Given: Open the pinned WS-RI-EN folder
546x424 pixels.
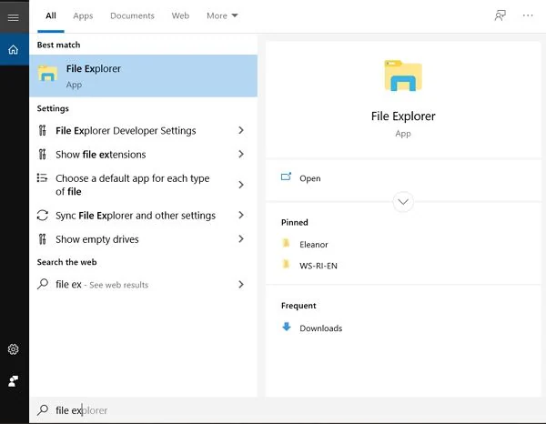Looking at the screenshot, I should [318, 266].
